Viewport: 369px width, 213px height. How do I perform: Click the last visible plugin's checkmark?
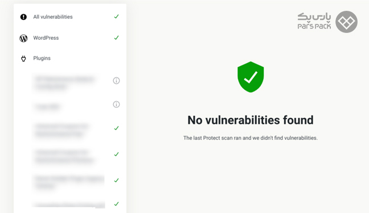[x=116, y=204]
